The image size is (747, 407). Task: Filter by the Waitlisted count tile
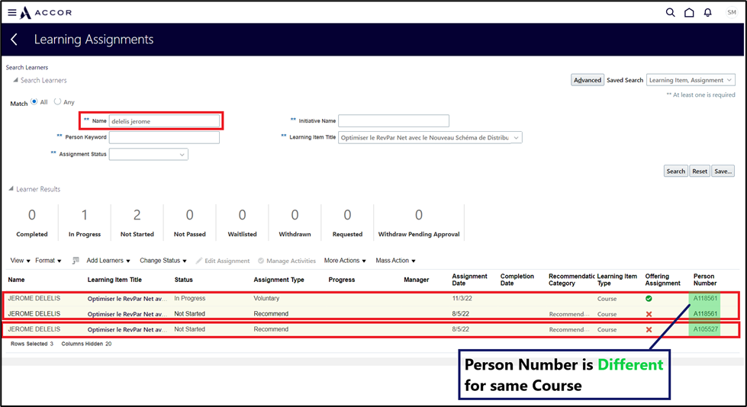click(x=242, y=223)
